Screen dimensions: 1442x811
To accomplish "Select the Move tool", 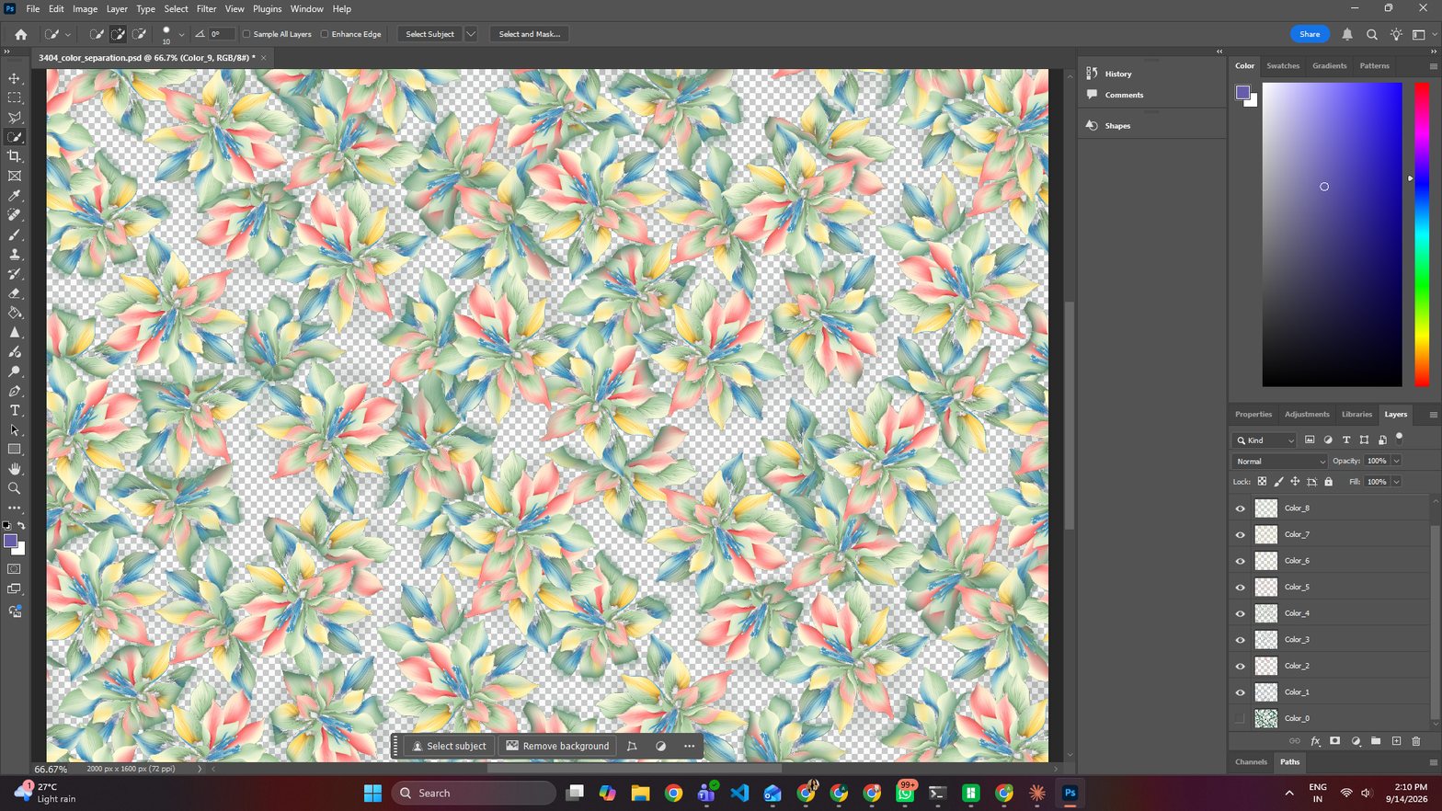I will click(15, 78).
